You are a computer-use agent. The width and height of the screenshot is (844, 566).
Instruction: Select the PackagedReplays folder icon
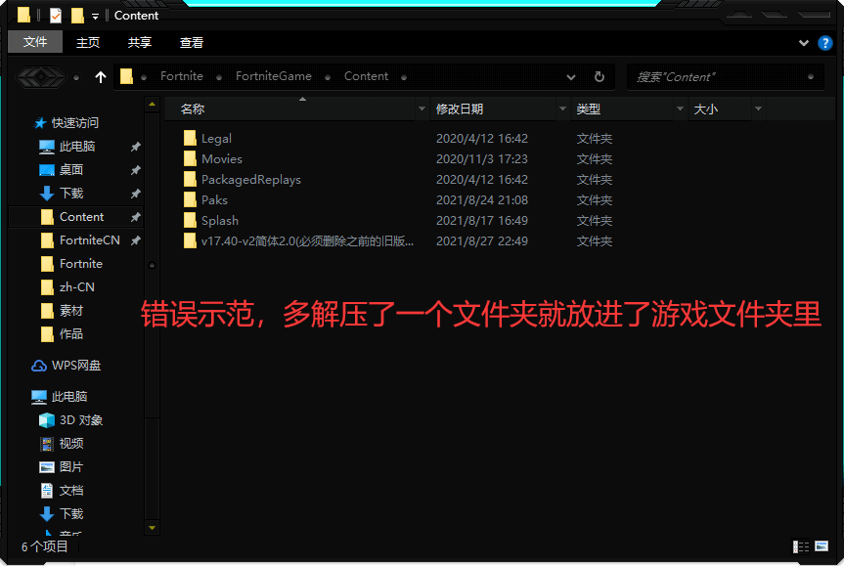[x=190, y=179]
